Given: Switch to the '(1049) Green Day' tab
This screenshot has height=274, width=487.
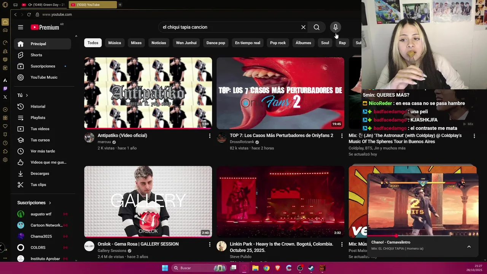Looking at the screenshot, I should [x=44, y=5].
